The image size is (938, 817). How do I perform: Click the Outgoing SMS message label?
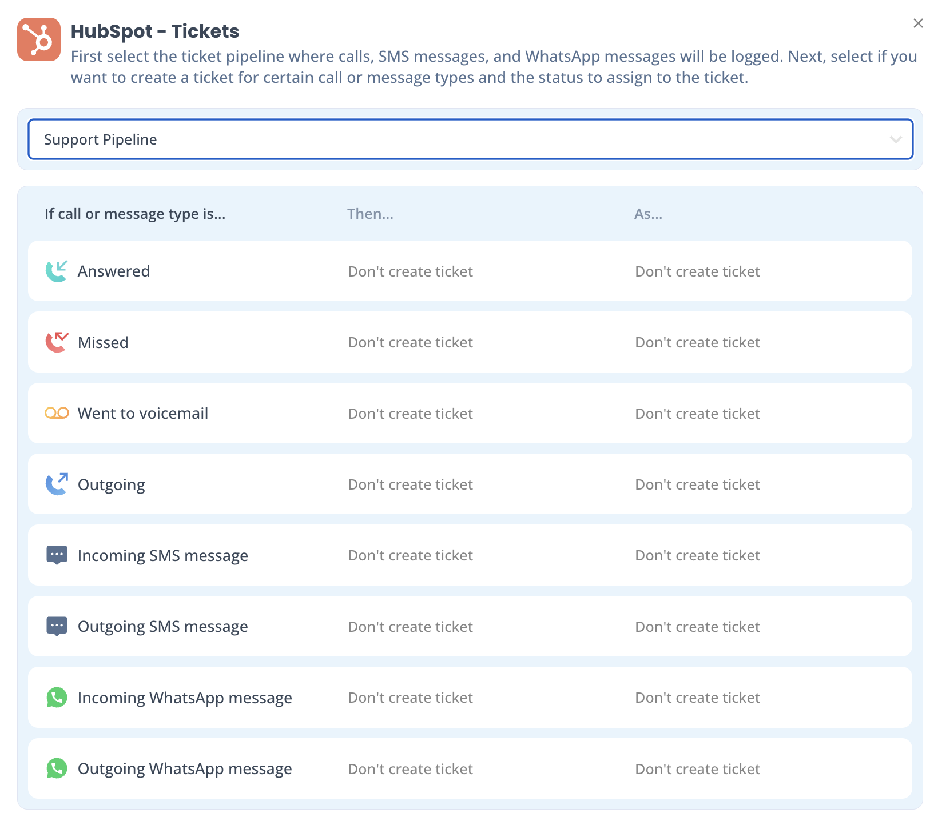click(x=163, y=627)
